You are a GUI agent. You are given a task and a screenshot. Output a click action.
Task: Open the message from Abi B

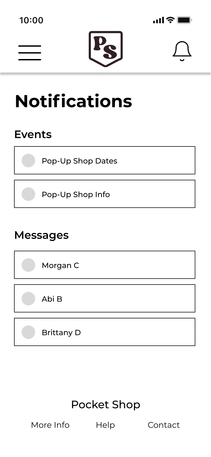105,298
